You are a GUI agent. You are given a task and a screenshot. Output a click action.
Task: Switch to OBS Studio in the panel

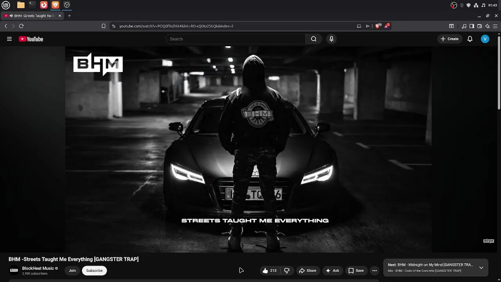67,5
